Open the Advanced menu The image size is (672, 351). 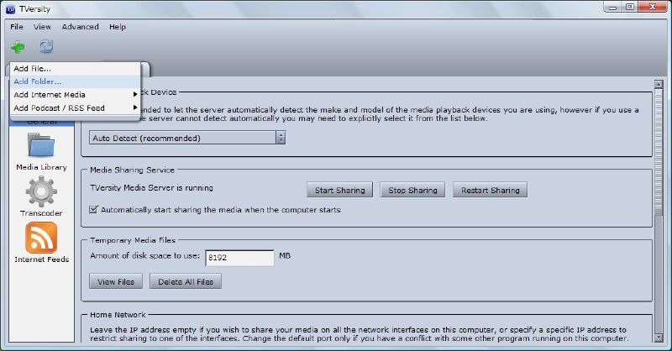pyautogui.click(x=80, y=27)
